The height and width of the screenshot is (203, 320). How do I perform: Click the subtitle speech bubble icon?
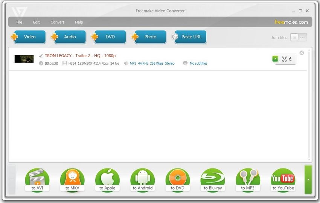185,63
